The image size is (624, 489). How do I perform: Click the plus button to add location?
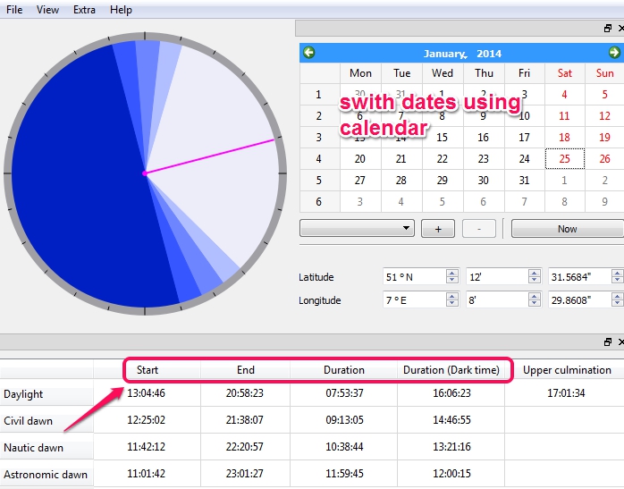438,229
